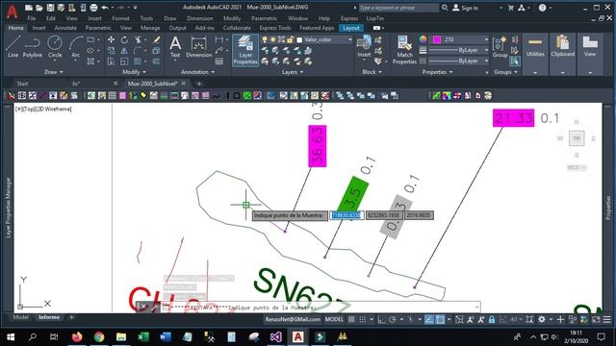The image size is (616, 346).
Task: Select the Line drawing tool
Action: 13,47
